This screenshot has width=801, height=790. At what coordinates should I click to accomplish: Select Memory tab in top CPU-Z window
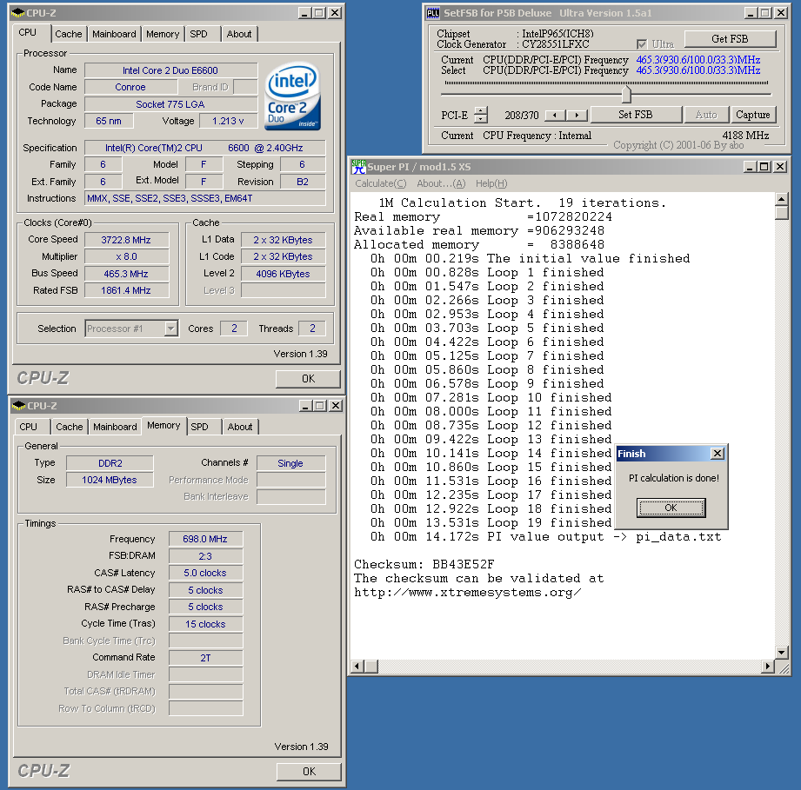tap(163, 34)
